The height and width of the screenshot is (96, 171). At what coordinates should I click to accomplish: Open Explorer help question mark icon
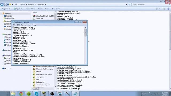point(168,9)
